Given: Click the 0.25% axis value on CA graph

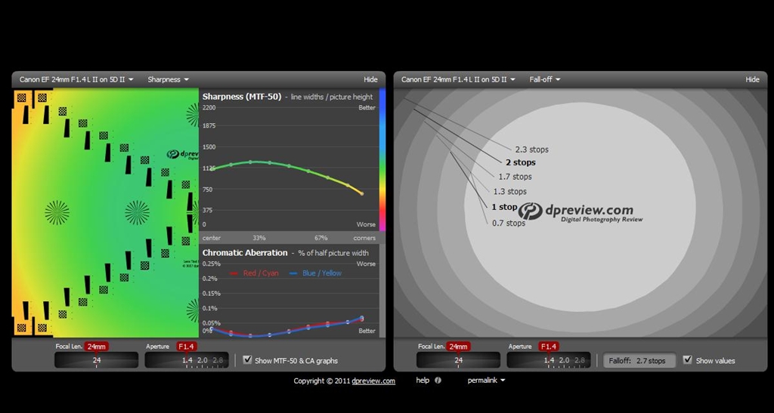Looking at the screenshot, I should (x=211, y=264).
